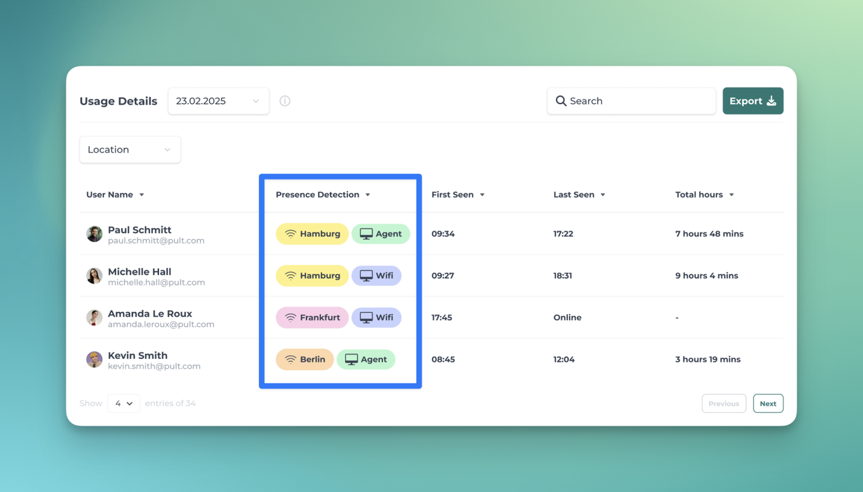Click Kevin Smith's avatar picture
The width and height of the screenshot is (863, 492).
coord(94,360)
